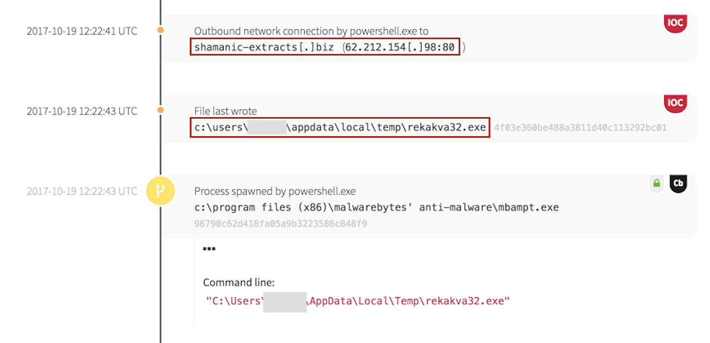
Task: Toggle the green padlock on the mbampt.exe event
Action: click(656, 183)
